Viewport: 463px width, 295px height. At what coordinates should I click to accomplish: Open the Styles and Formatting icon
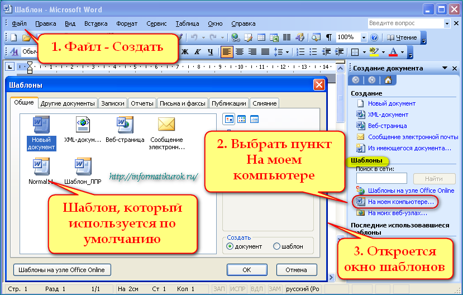tap(14, 52)
